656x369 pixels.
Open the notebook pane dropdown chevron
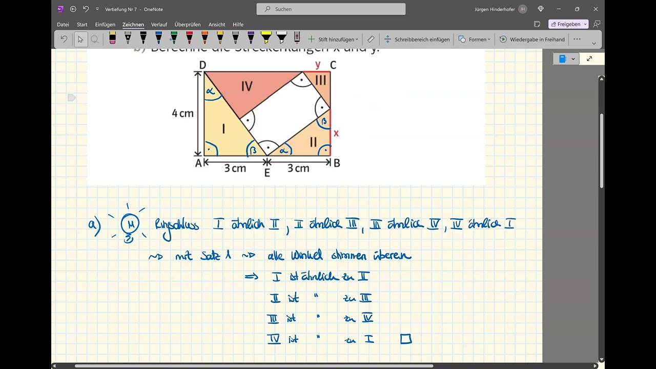[573, 59]
